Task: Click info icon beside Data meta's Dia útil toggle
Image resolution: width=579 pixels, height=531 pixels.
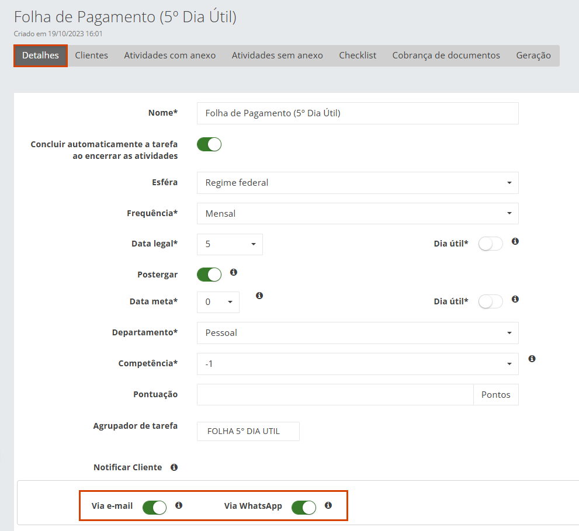Action: click(515, 299)
